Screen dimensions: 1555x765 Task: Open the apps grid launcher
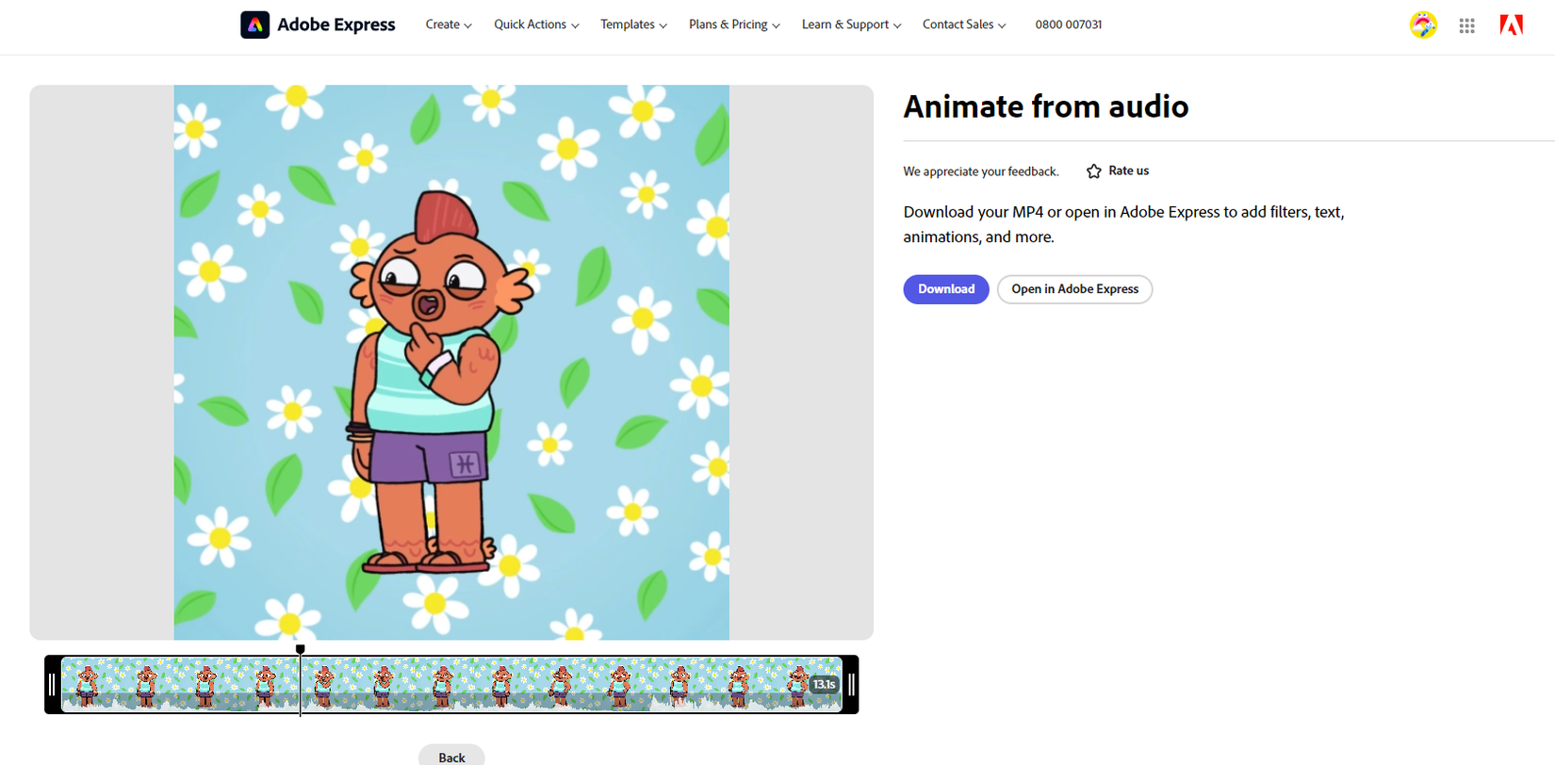(x=1466, y=26)
